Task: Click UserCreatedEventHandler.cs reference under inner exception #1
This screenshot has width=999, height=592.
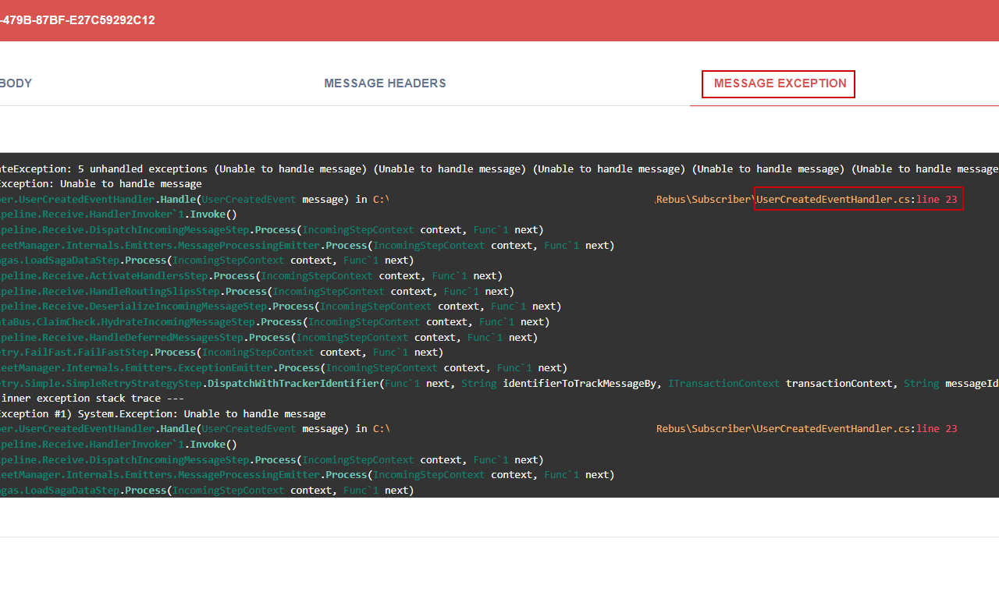Action: [x=834, y=429]
